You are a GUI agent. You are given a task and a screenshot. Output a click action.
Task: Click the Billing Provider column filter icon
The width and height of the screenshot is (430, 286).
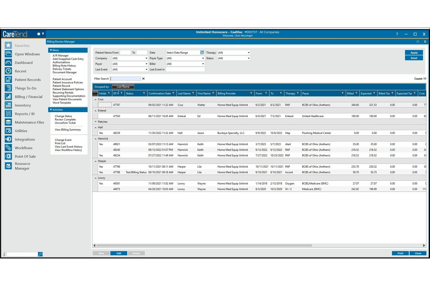(x=251, y=93)
